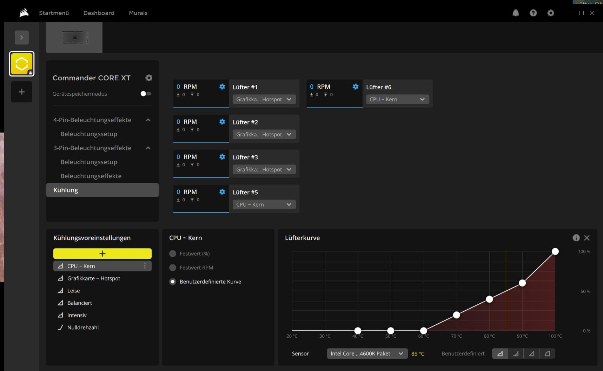Open the Commander CORE XT device thumbnail
Screen dimensions: 603x371
pyautogui.click(x=74, y=38)
